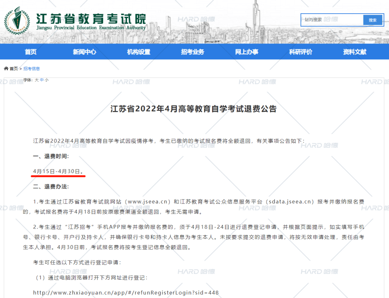Set the font size to 小
The image size is (389, 298).
46,80
